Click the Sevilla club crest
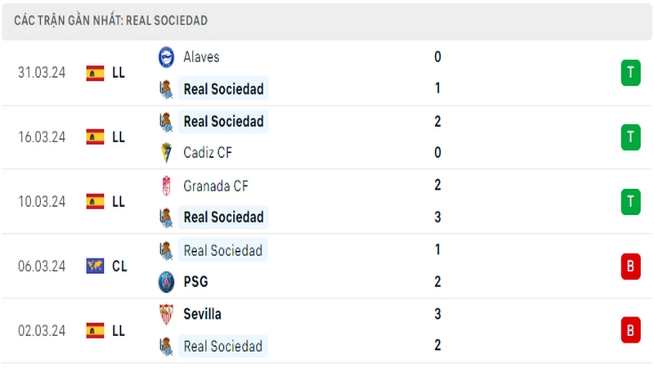The height and width of the screenshot is (368, 654). pyautogui.click(x=166, y=314)
